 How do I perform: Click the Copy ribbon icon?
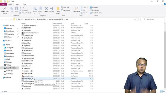coord(11,10)
